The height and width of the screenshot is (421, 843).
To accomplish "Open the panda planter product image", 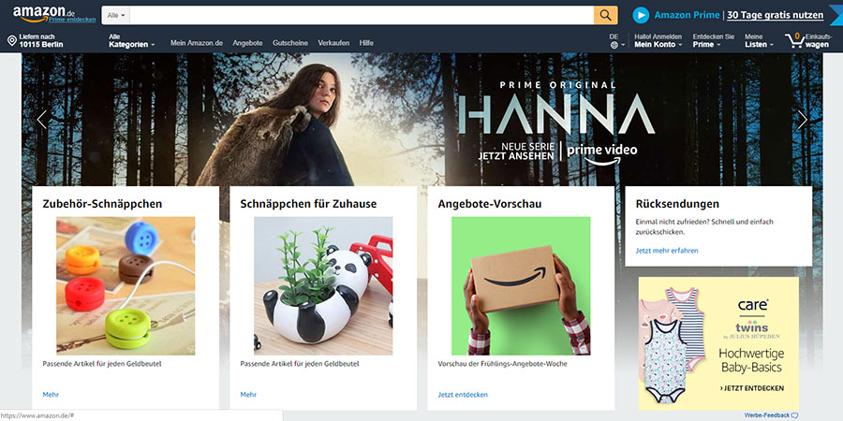I will click(x=323, y=285).
